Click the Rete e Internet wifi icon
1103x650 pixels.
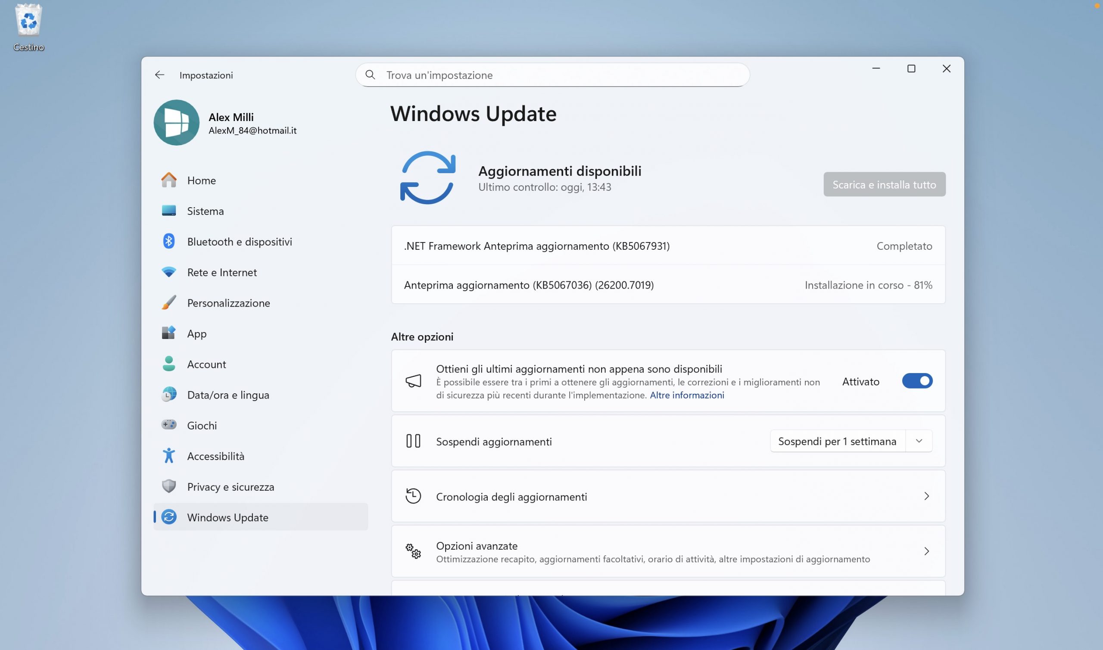tap(168, 272)
